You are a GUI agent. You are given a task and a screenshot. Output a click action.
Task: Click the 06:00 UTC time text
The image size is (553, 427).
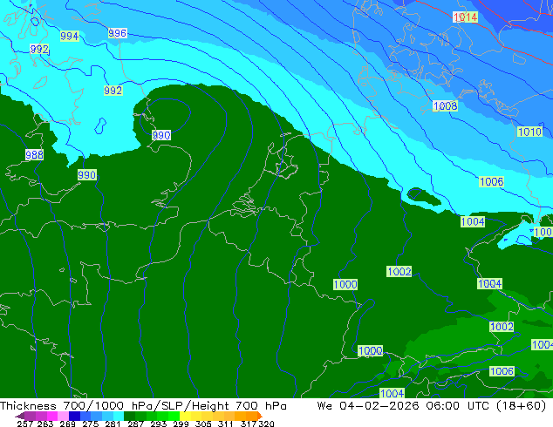[x=459, y=406]
